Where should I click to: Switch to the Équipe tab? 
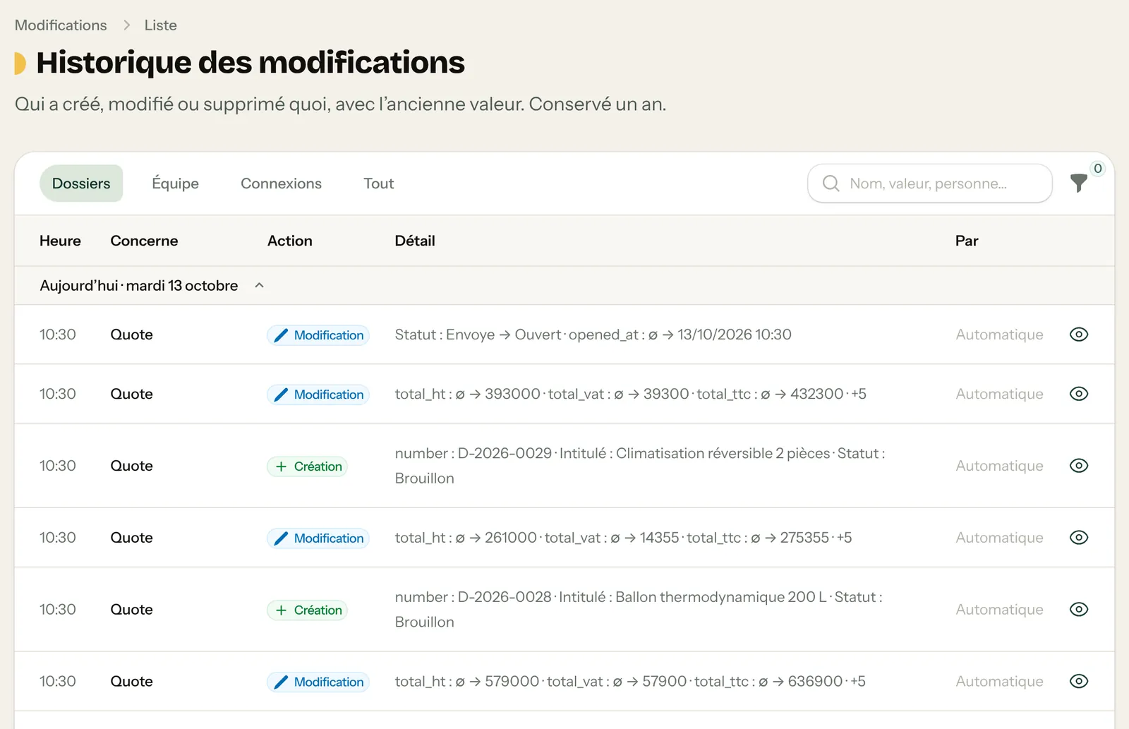click(x=175, y=183)
